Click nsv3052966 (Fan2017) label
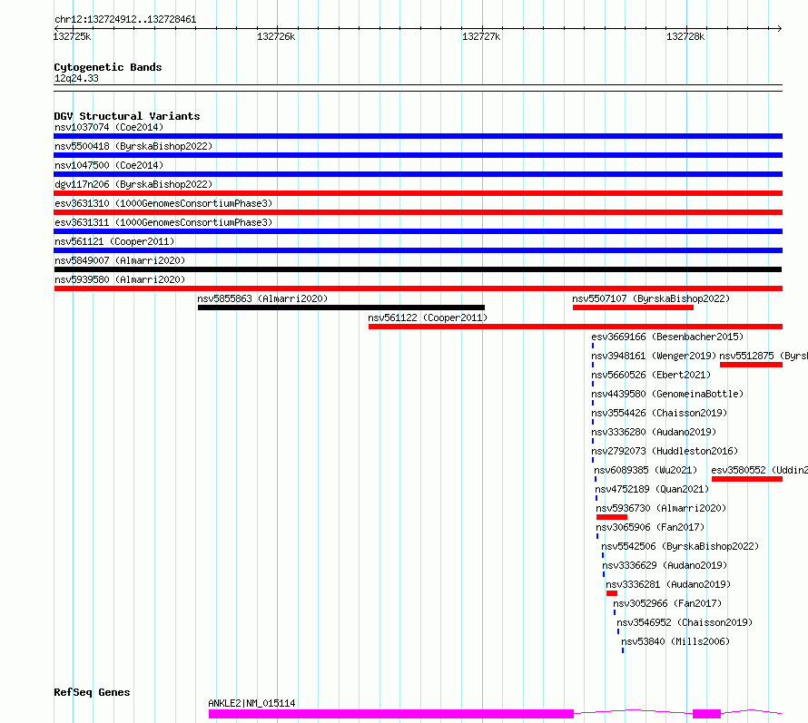The image size is (808, 723). 667,603
